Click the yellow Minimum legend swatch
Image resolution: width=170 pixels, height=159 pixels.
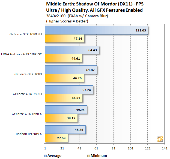[x=89, y=156]
